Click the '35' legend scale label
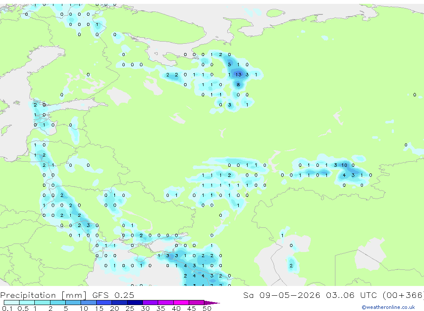The image size is (424, 311). [x=161, y=308]
